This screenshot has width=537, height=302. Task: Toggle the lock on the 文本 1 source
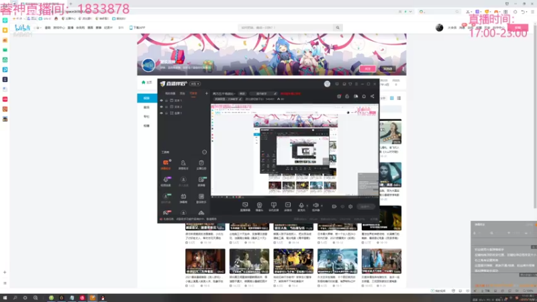pos(166,101)
